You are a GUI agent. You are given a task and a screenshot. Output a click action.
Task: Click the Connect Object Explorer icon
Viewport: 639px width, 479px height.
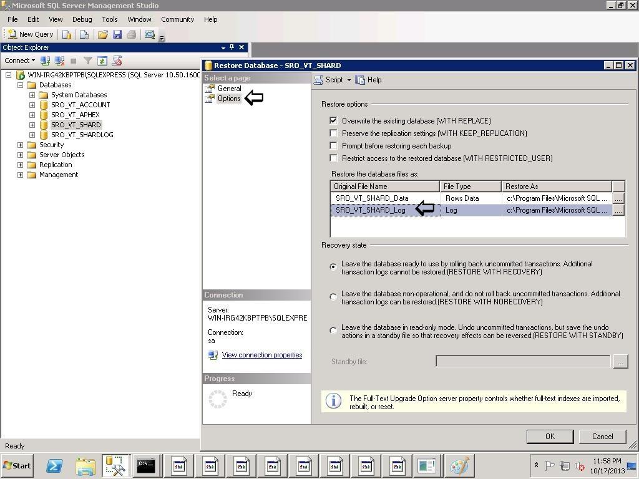(45, 60)
